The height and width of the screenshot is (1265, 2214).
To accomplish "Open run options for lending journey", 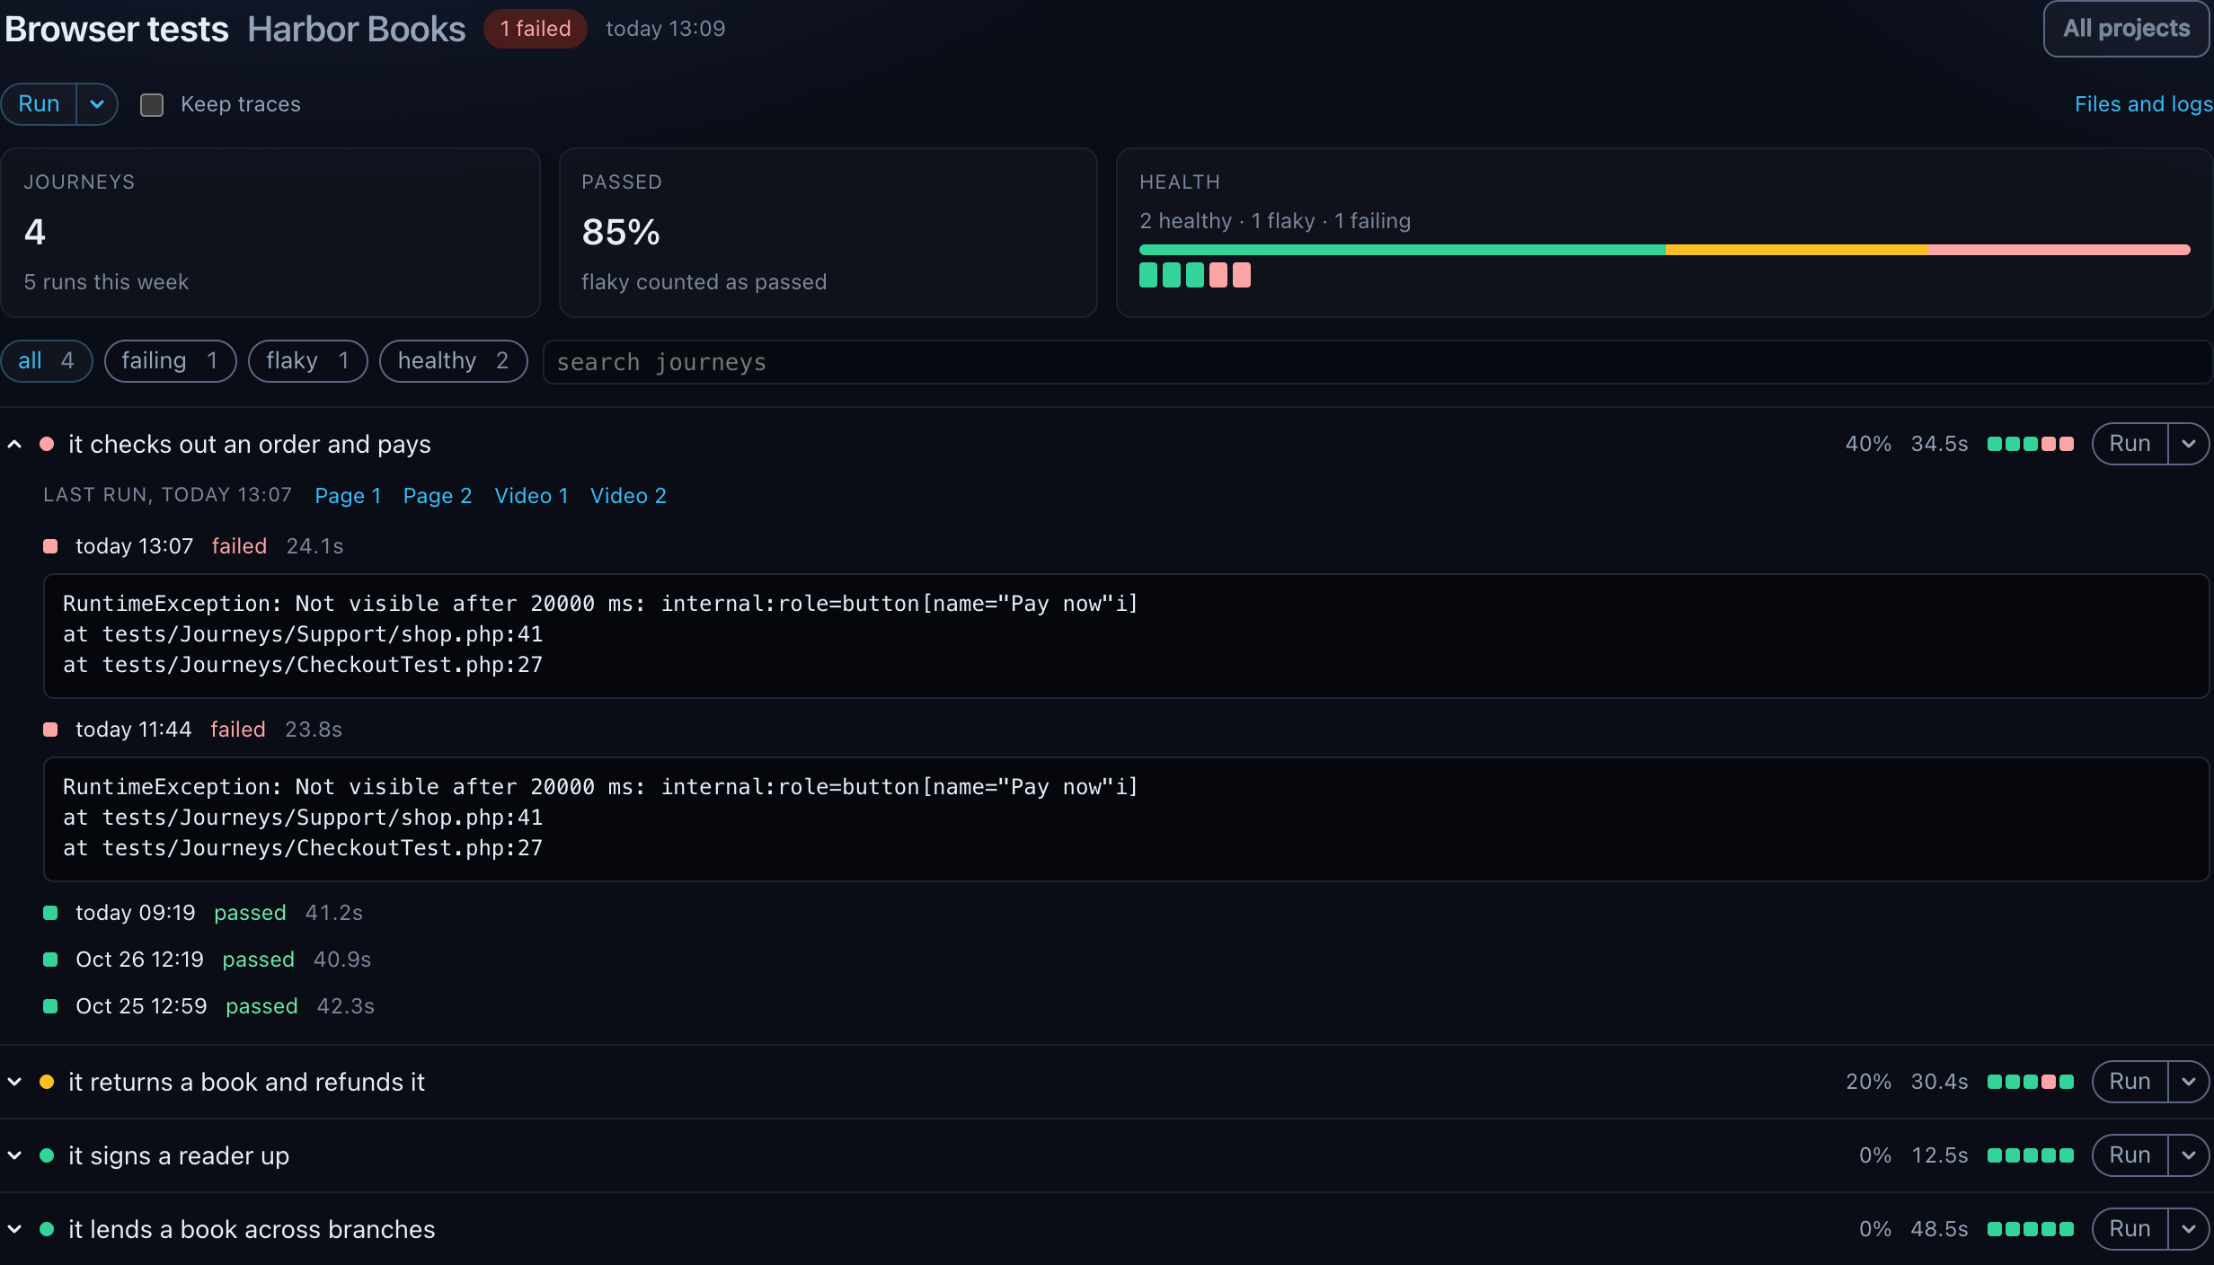I will point(2189,1229).
